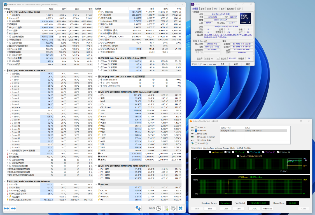Image resolution: width=315 pixels, height=215 pixels.
Task: Expand the 核心温度 tree row in HWiNFO
Action: coord(7,74)
